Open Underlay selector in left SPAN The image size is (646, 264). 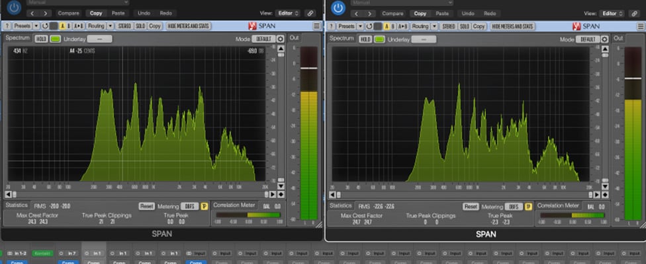click(x=99, y=39)
